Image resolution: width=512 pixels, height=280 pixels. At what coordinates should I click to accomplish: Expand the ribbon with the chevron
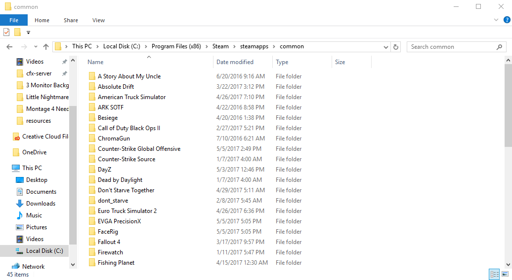tap(496, 20)
